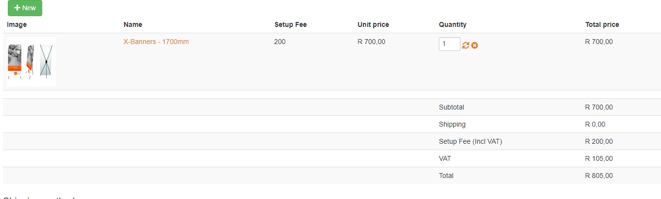The image size is (661, 199).
Task: Click the Shipping row label
Action: (x=452, y=124)
